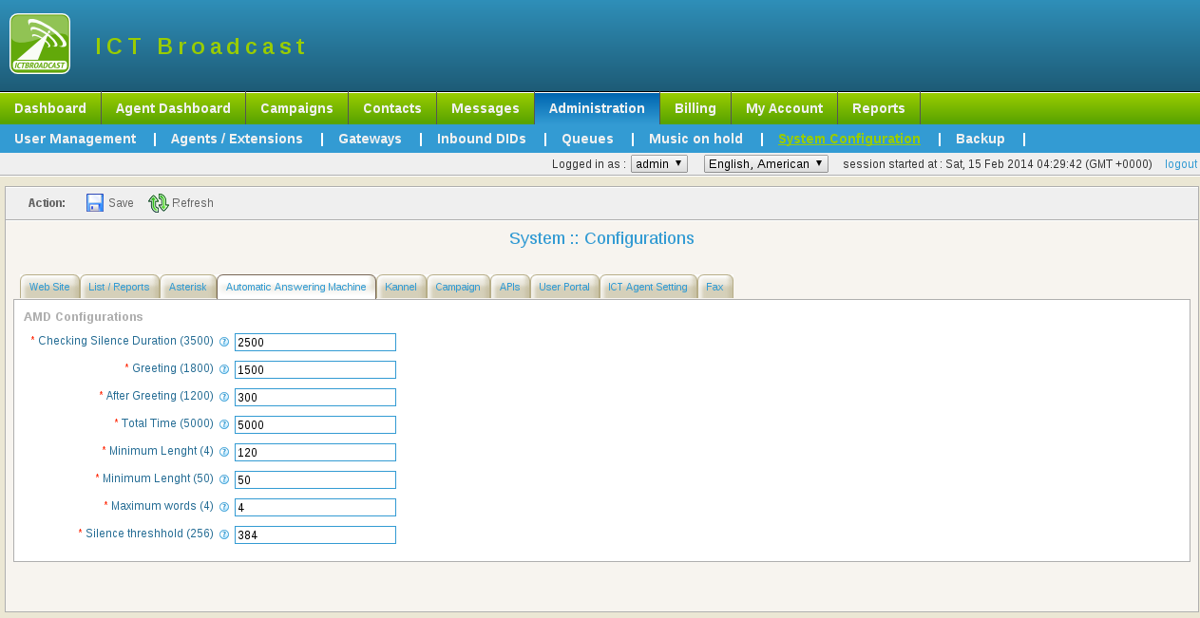Focus the Greeting (1800) input field
The width and height of the screenshot is (1200, 618).
point(315,370)
